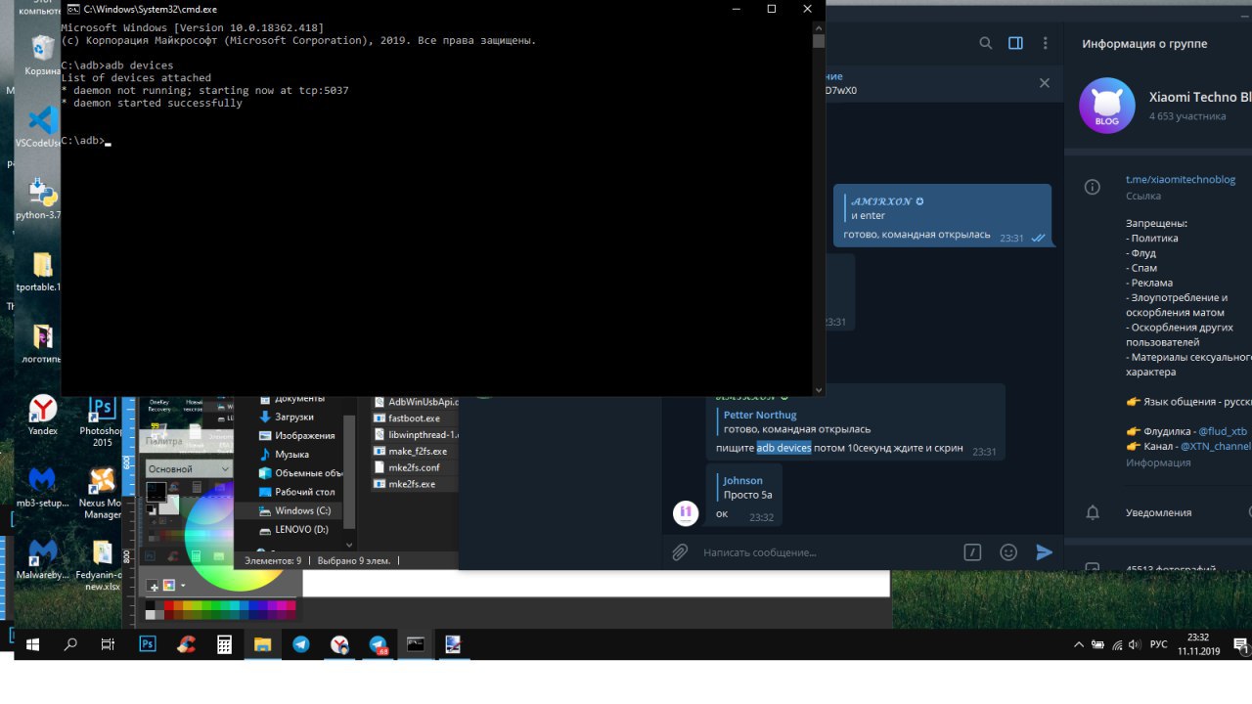The height and width of the screenshot is (704, 1252).
Task: Switch to Photoshop on the taskbar
Action: [x=148, y=644]
